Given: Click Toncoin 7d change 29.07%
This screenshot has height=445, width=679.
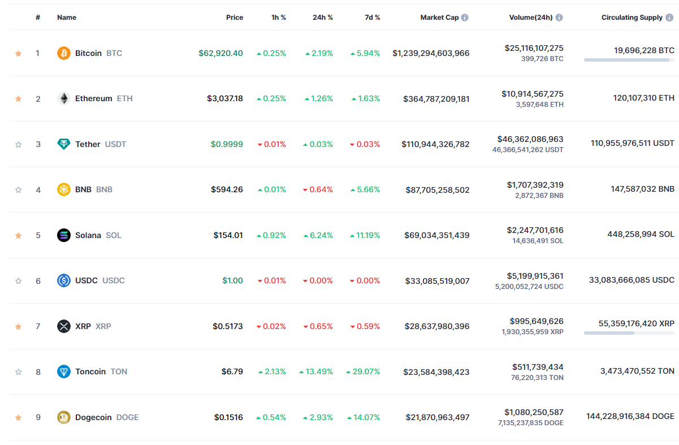Looking at the screenshot, I should [x=363, y=371].
